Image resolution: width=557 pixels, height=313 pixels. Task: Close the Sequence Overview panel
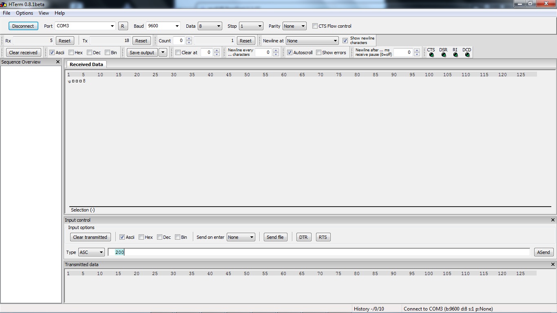tap(58, 62)
